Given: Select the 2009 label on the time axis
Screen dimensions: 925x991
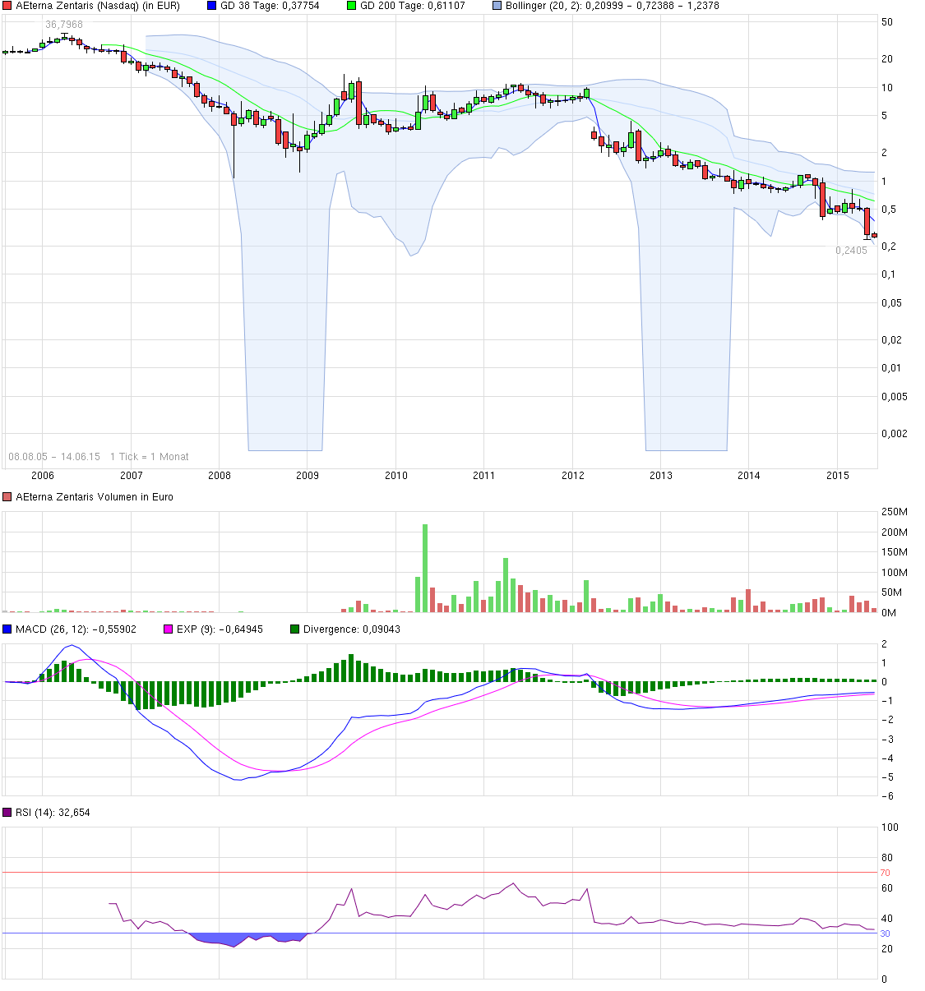Looking at the screenshot, I should (308, 476).
